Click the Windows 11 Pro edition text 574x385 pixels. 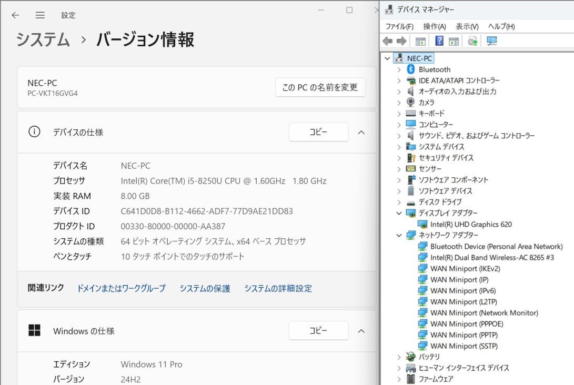click(152, 364)
